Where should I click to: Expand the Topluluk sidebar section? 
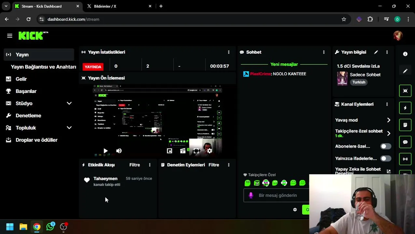tap(69, 128)
